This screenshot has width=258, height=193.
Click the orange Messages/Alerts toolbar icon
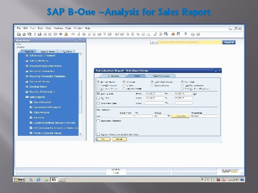[x=173, y=34]
